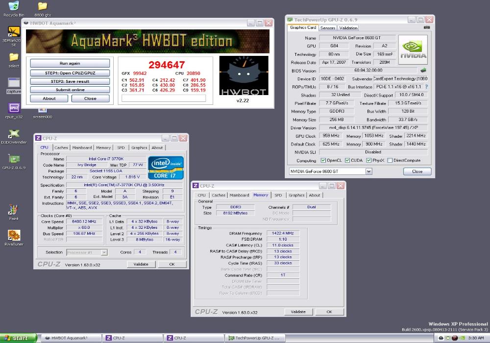Screen dimensions: 490x343
Task: Launch D3DOverrider desktop shortcut
Action: (x=13, y=137)
